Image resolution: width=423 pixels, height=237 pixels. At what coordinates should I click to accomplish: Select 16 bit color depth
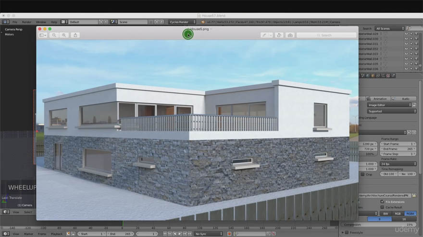[404, 219]
